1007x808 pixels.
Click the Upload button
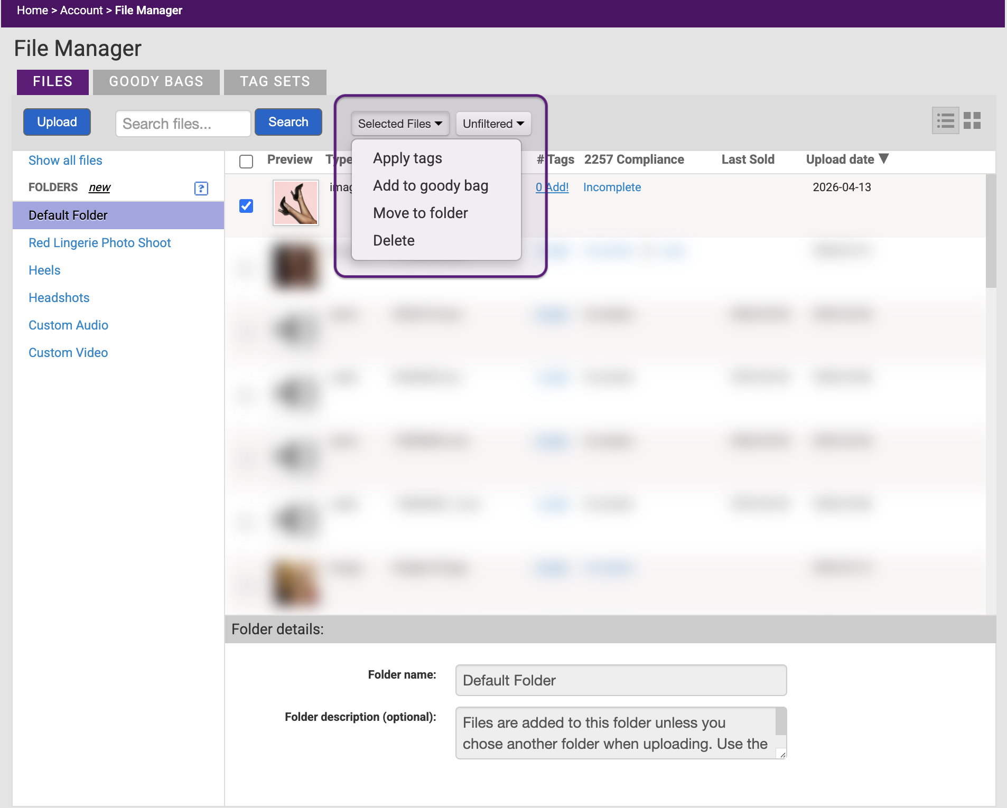[x=57, y=122]
